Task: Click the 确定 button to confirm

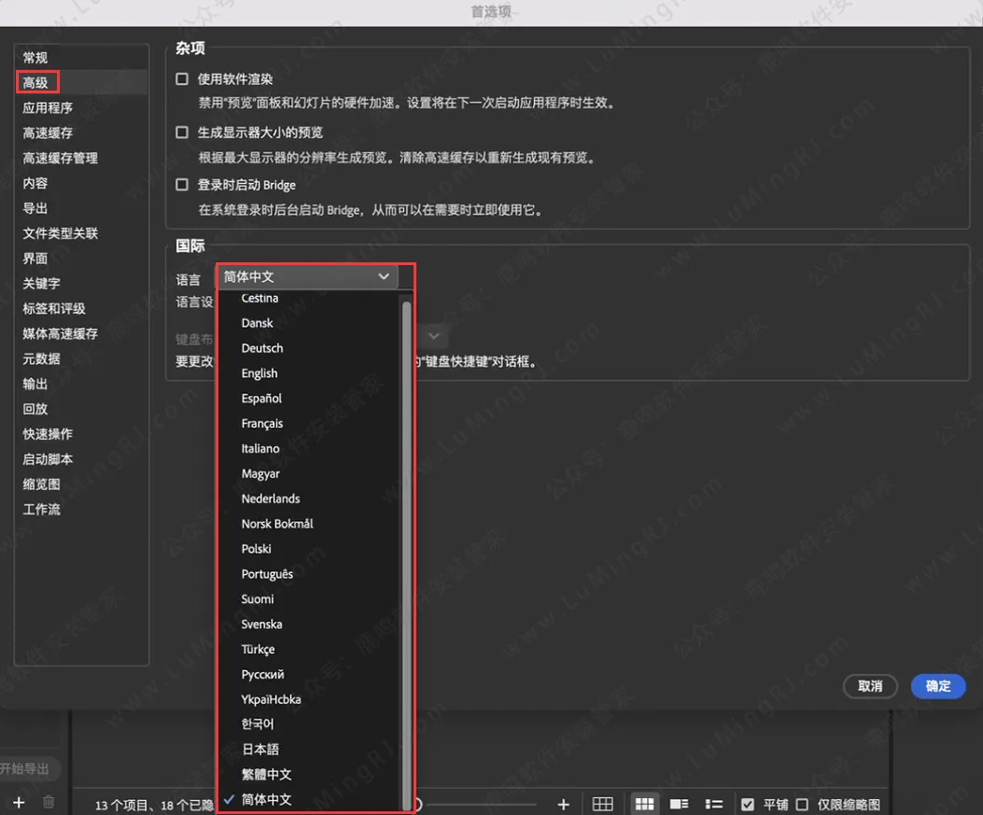Action: 937,686
